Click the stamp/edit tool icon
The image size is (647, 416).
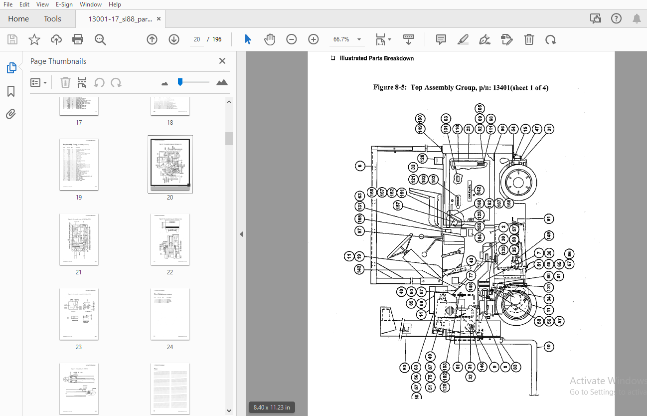coord(507,39)
